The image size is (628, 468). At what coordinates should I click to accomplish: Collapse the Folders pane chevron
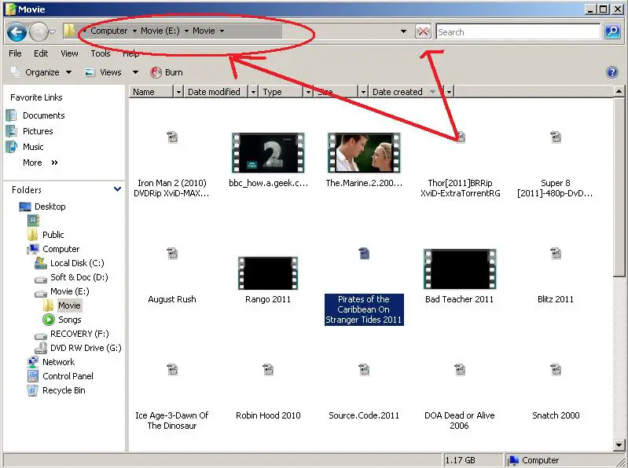click(117, 189)
